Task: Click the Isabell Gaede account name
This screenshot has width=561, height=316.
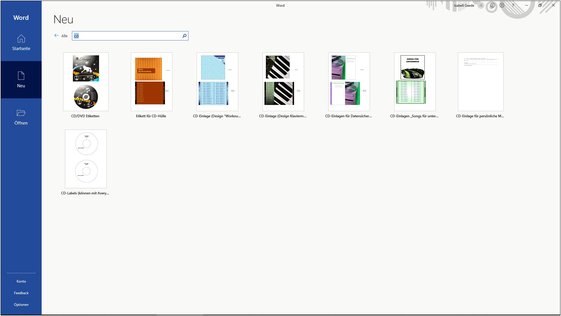Action: click(x=464, y=5)
